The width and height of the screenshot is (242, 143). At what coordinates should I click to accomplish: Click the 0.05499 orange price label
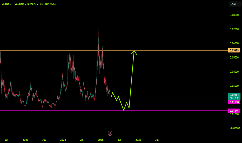[234, 50]
